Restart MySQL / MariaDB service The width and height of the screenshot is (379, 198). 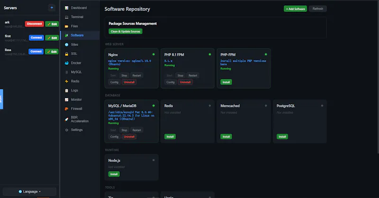tap(136, 130)
